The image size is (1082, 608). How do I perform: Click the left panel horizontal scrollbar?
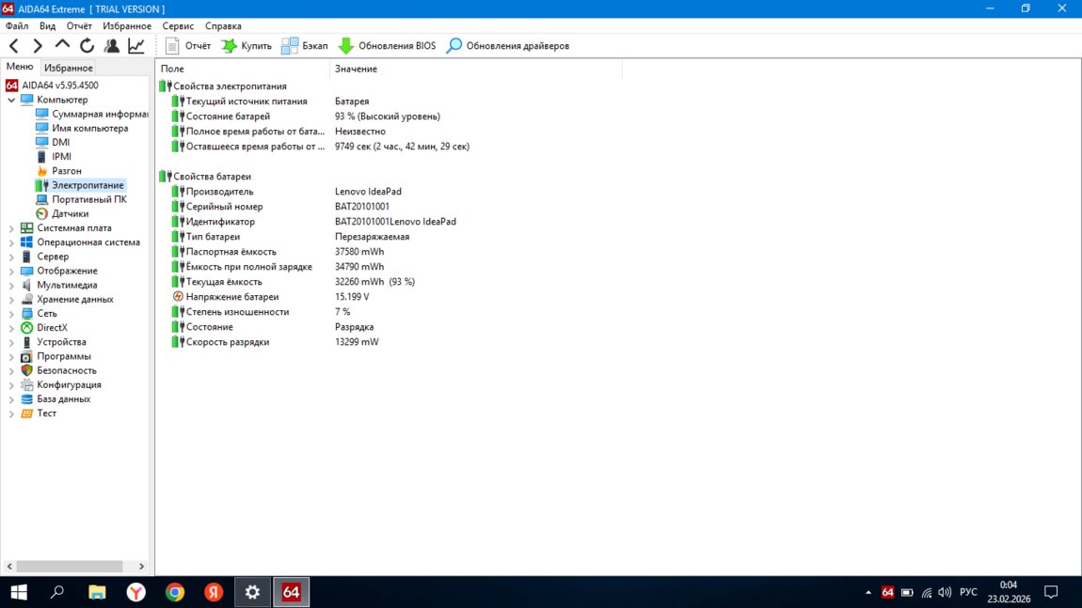(66, 566)
